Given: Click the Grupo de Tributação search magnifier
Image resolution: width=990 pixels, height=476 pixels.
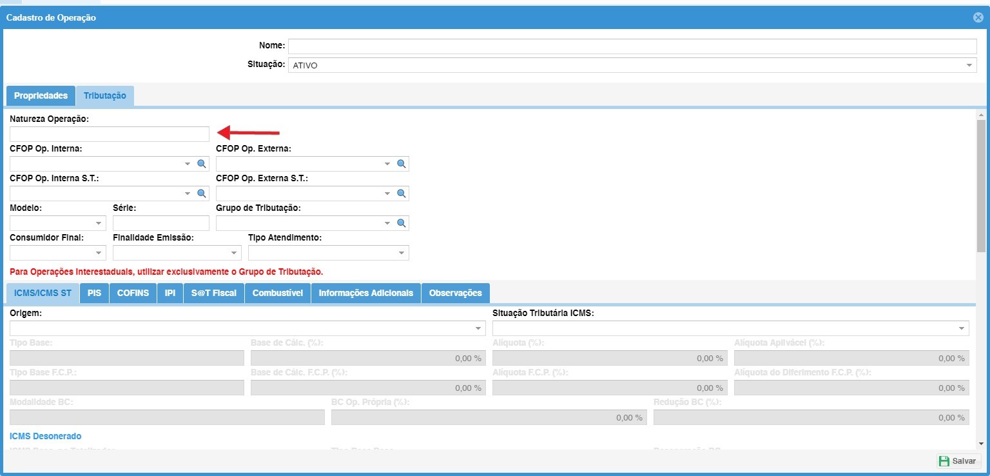Looking at the screenshot, I should (401, 223).
